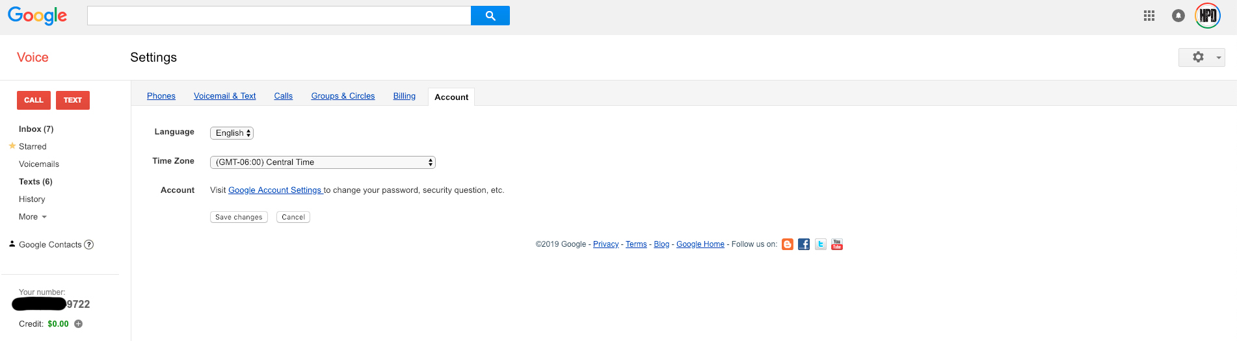Expand the More menu in sidebar

coord(33,217)
